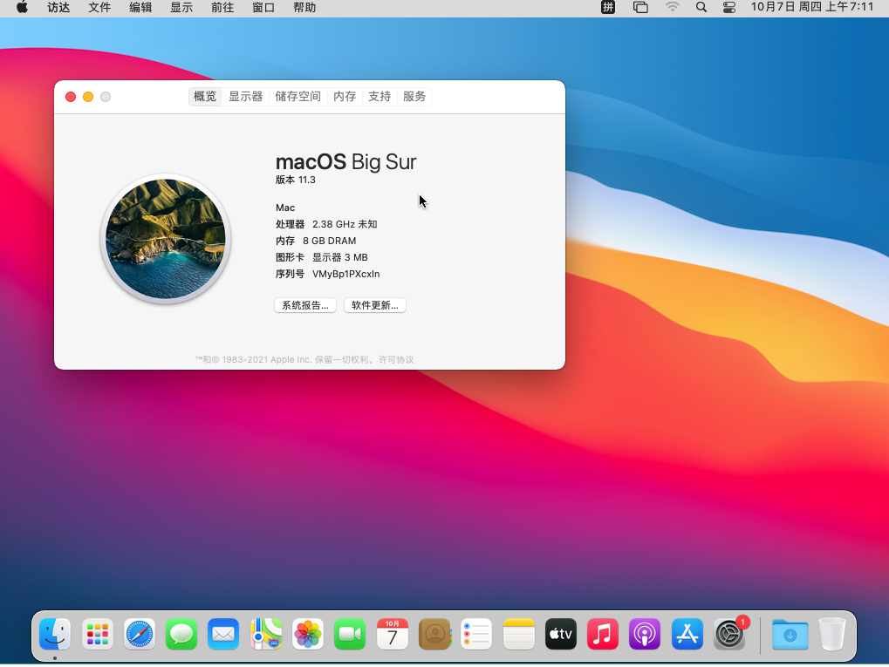Click the macOS Big Sur title
The height and width of the screenshot is (667, 889).
pos(345,162)
